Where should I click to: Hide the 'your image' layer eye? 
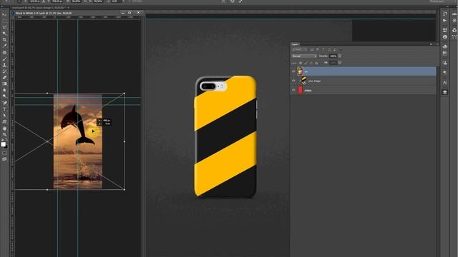click(x=293, y=81)
